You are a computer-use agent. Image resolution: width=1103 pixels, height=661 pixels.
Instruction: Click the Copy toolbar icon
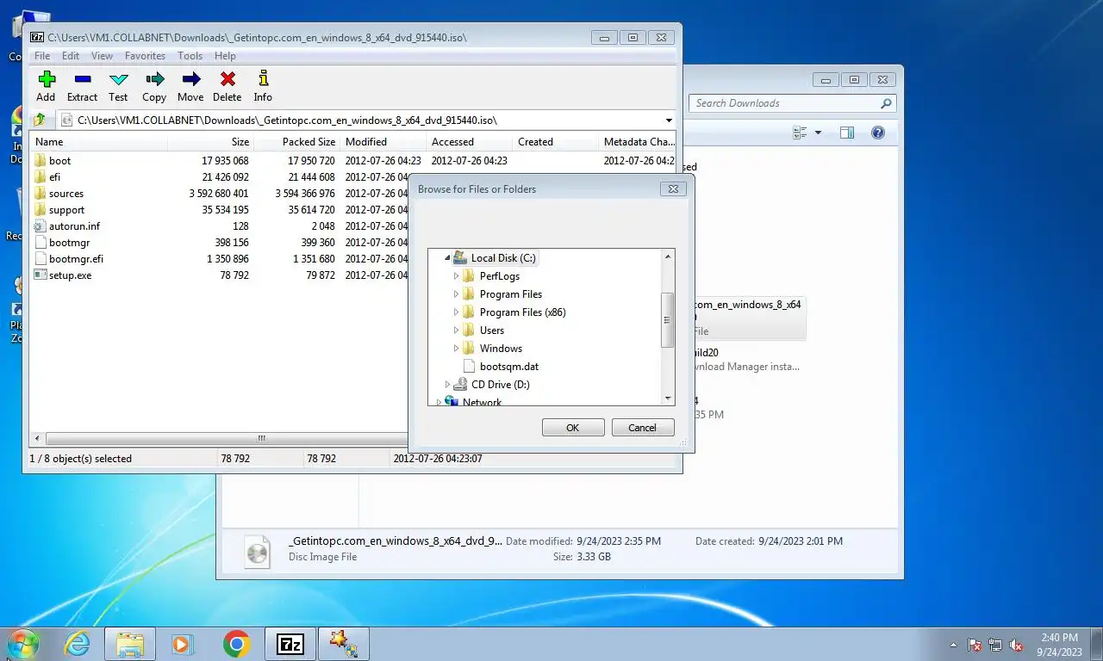pyautogui.click(x=154, y=79)
